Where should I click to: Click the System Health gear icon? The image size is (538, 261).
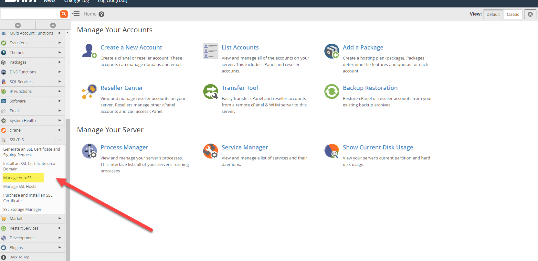[x=4, y=121]
